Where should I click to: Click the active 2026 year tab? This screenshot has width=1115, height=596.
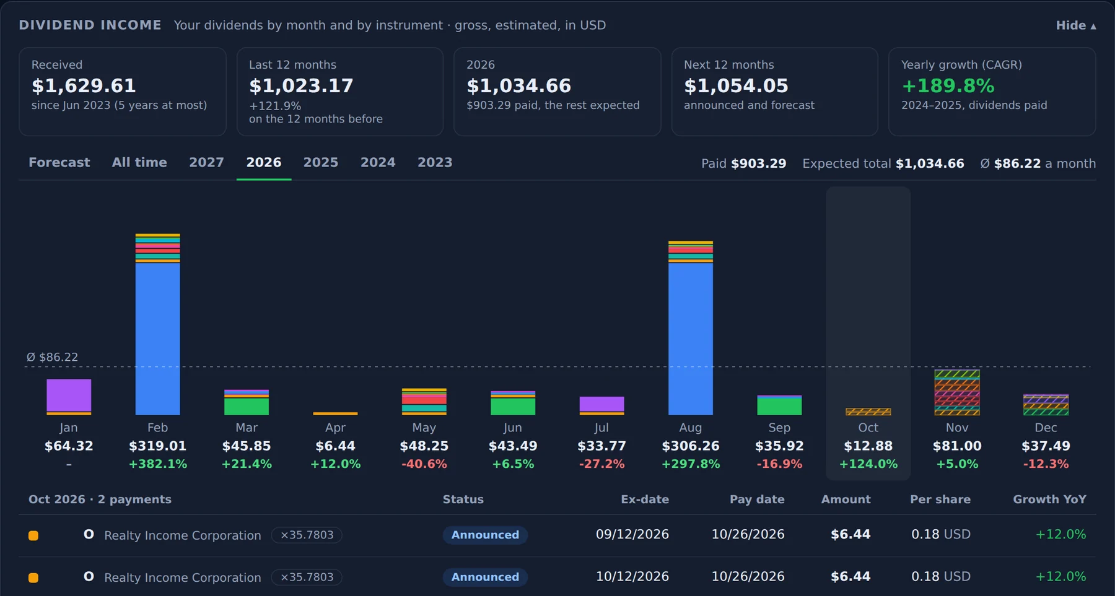pos(264,162)
